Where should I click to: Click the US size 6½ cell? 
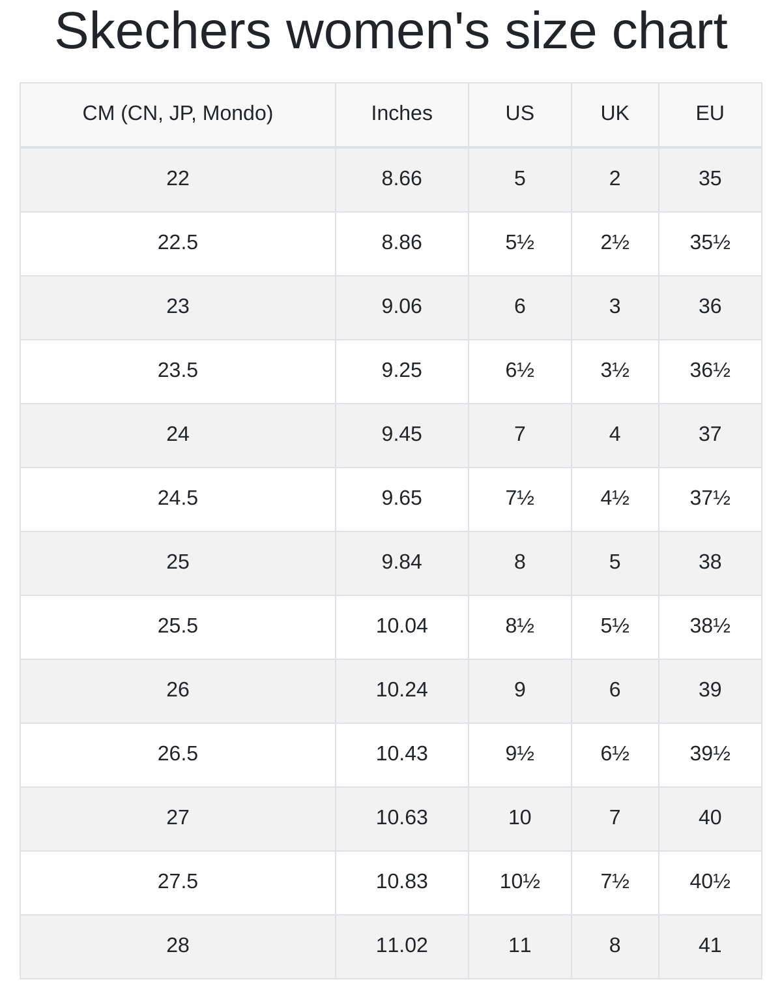[520, 371]
